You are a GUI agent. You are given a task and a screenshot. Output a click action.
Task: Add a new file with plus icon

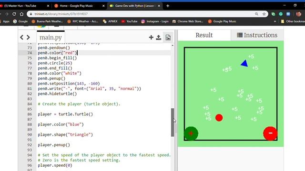[151, 37]
